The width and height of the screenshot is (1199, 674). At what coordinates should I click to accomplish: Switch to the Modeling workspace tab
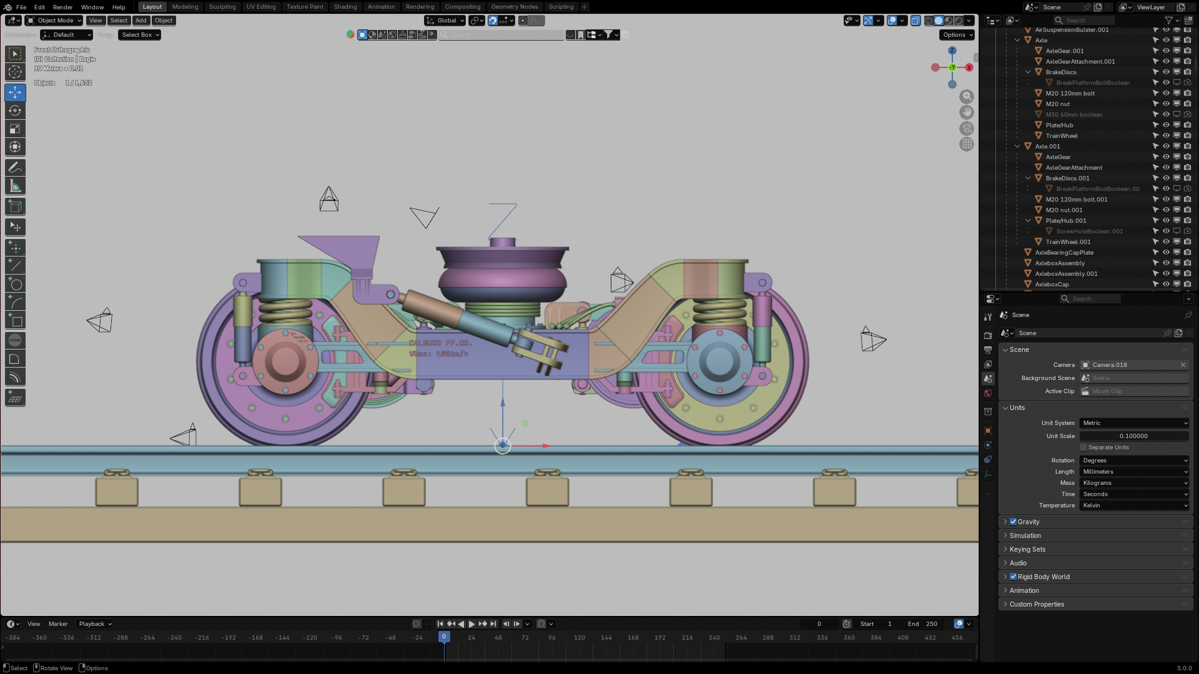(x=185, y=7)
